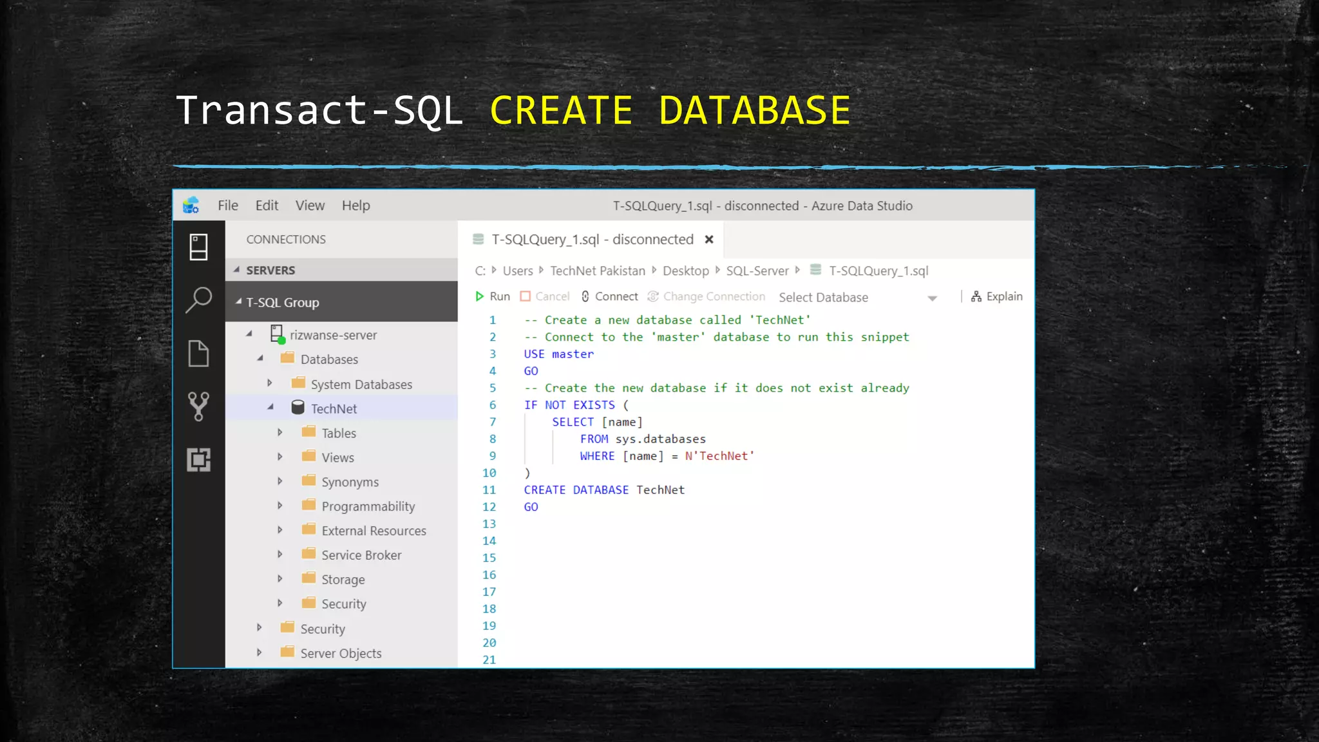Collapse the SERVERS section
This screenshot has height=742, width=1319.
237,270
